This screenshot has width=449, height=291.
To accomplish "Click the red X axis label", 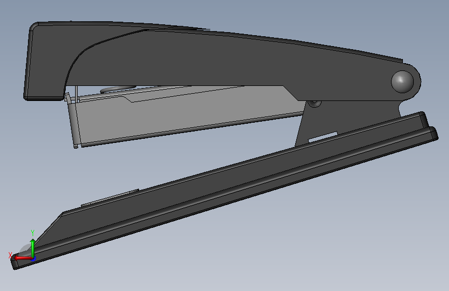I will pyautogui.click(x=10, y=255).
